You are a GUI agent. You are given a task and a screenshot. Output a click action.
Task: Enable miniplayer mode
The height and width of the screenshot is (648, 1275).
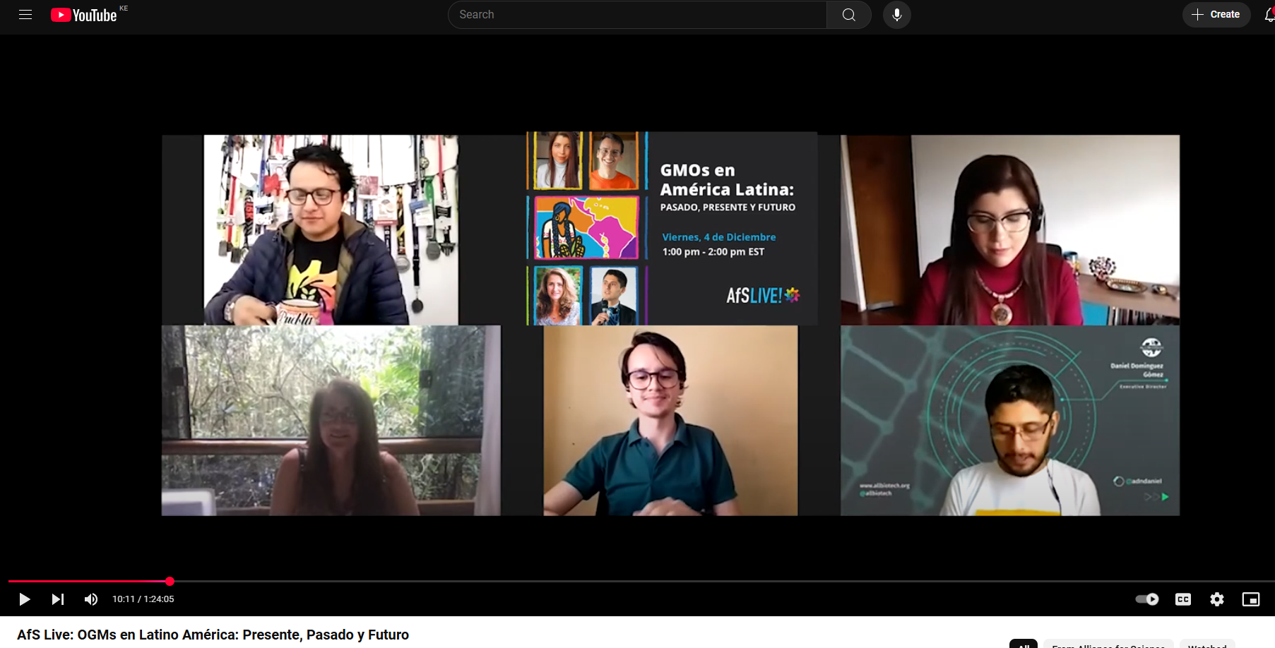[1251, 599]
